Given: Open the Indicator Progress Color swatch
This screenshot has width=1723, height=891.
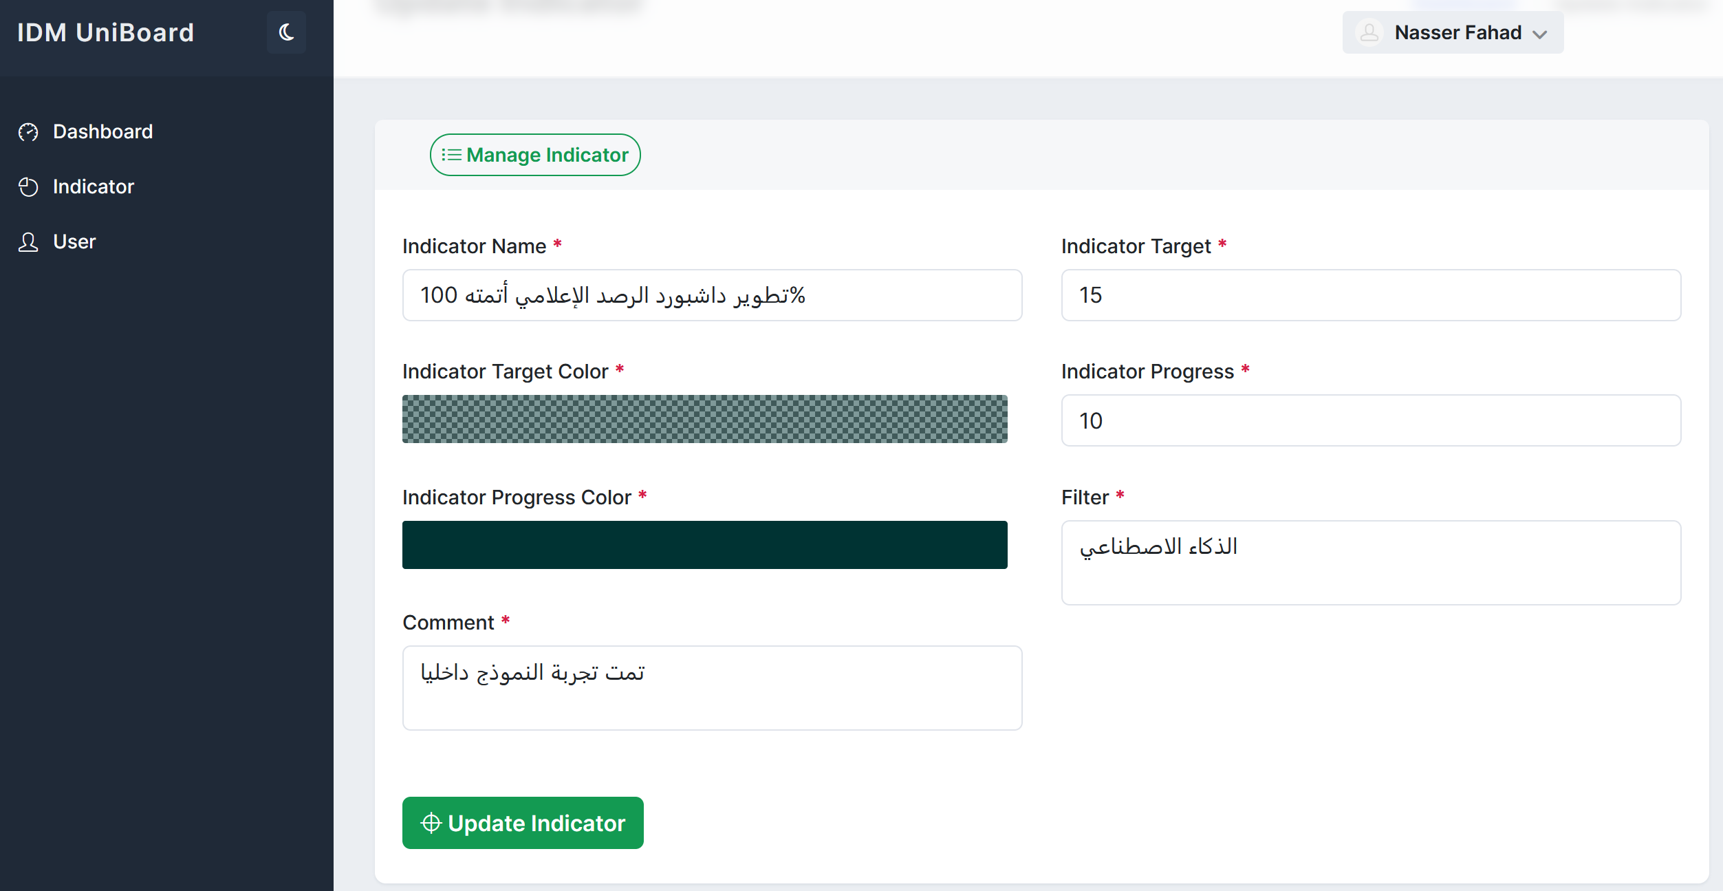Looking at the screenshot, I should (704, 545).
